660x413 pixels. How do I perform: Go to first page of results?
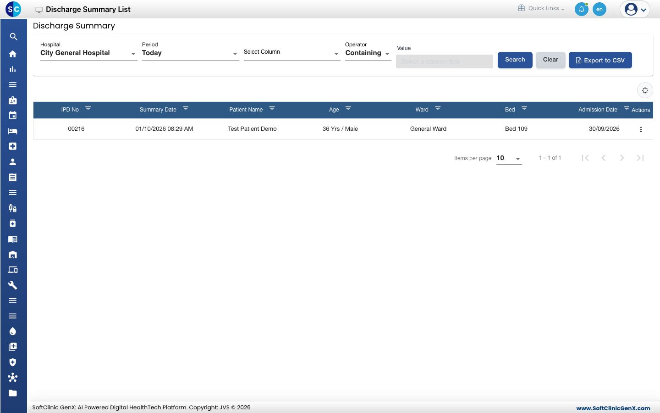point(585,158)
